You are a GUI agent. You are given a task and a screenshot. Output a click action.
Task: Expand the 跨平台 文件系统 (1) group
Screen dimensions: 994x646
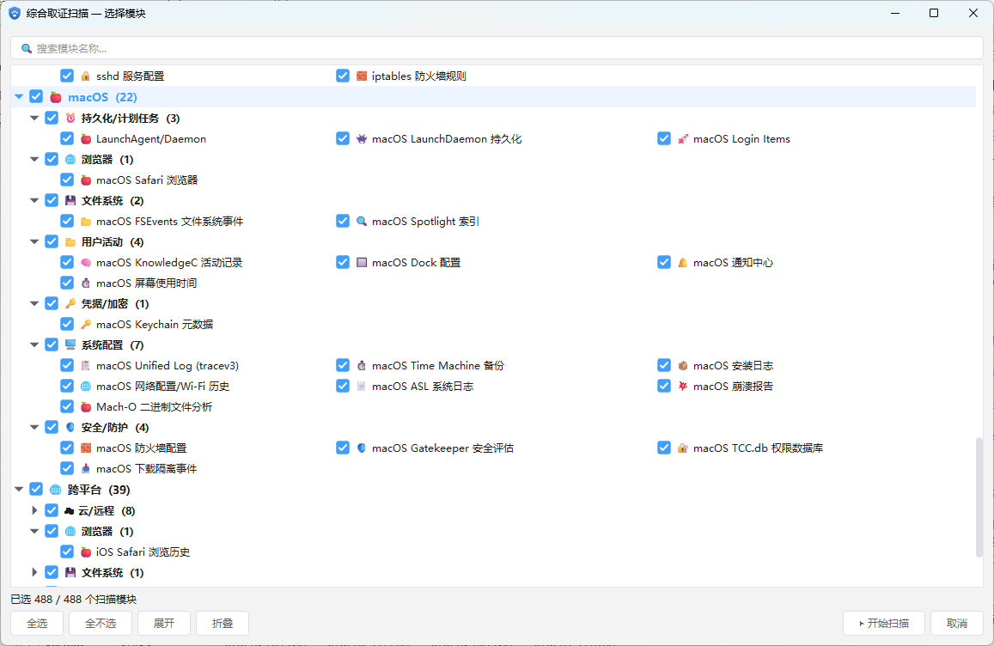[34, 572]
